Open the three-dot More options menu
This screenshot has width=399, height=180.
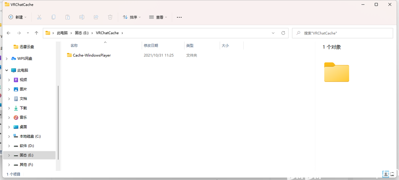click(x=179, y=17)
